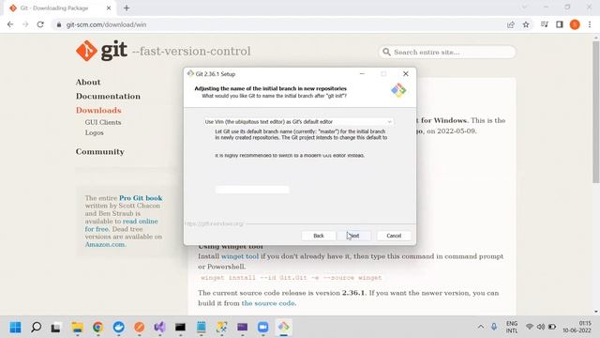This screenshot has width=600, height=338.
Task: Click the Back button in Git Setup
Action: tap(319, 236)
